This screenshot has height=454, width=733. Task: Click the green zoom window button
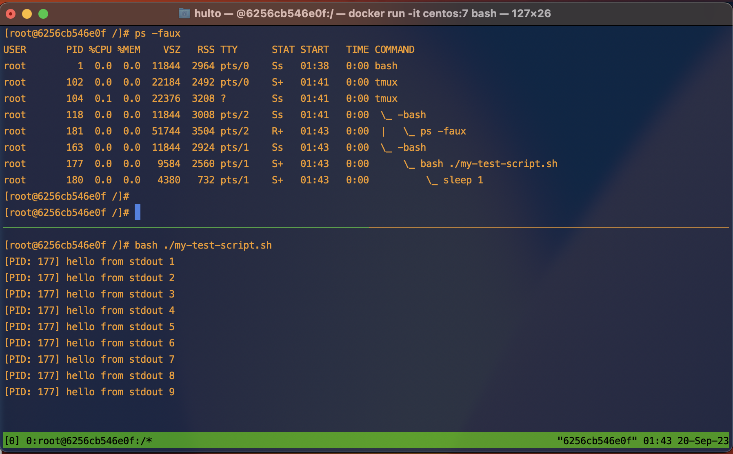(43, 14)
